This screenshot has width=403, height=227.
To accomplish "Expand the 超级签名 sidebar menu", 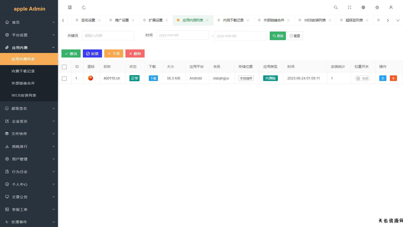I will [x=29, y=108].
